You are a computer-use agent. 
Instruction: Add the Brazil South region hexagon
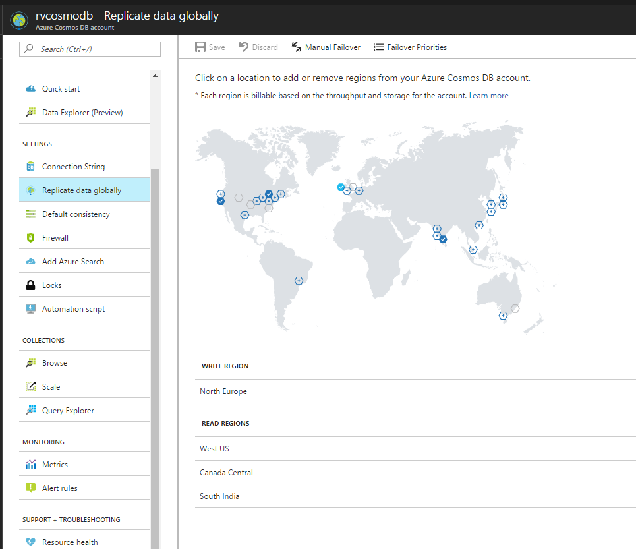pyautogui.click(x=299, y=280)
